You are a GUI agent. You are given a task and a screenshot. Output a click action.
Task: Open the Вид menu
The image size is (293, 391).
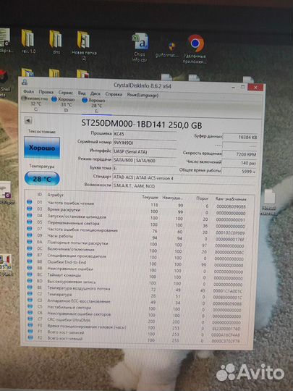tap(82, 93)
